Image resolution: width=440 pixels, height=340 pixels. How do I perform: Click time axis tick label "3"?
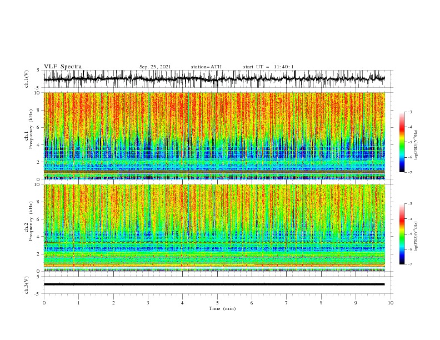click(148, 303)
